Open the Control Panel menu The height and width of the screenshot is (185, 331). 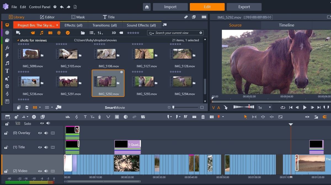[40, 7]
